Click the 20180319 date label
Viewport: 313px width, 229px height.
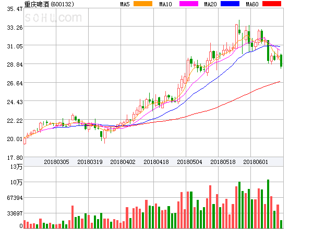pos(90,162)
